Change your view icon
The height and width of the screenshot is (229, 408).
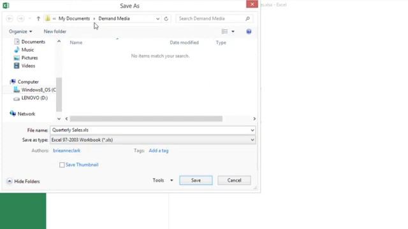click(x=224, y=31)
